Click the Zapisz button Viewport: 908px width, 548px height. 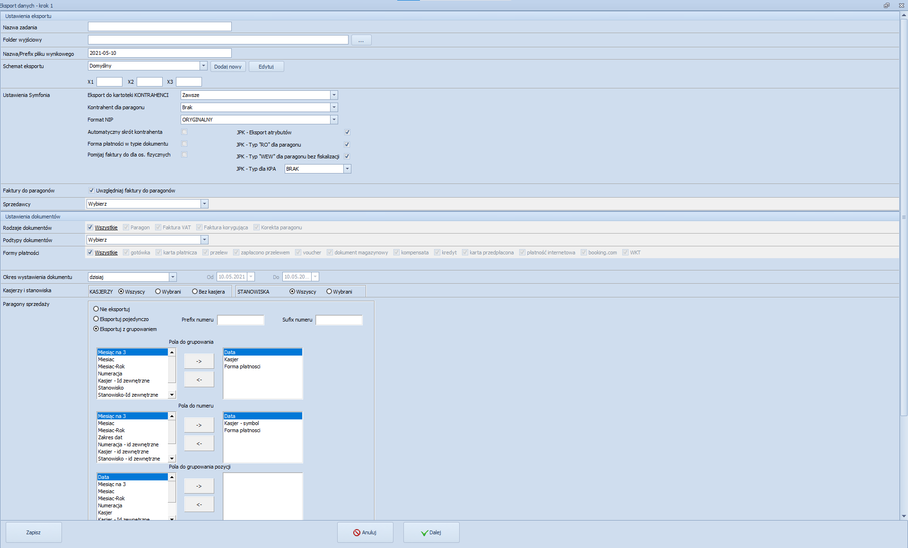tap(34, 532)
